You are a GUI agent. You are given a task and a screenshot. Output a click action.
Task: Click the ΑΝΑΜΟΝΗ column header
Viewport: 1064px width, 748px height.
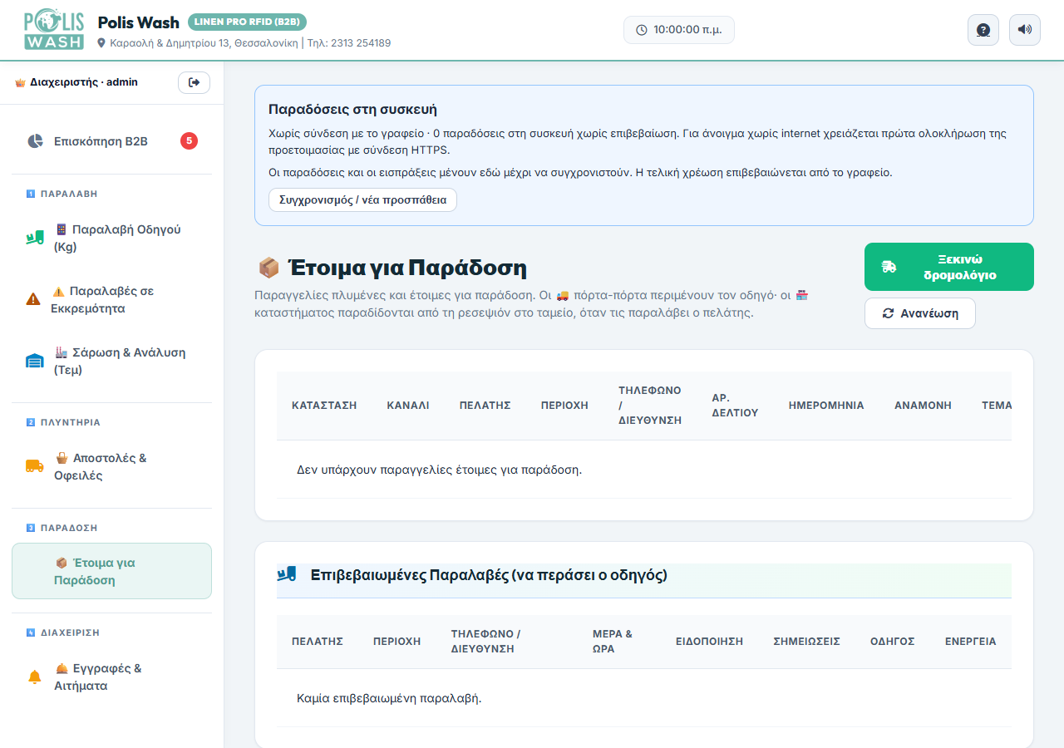pos(923,406)
